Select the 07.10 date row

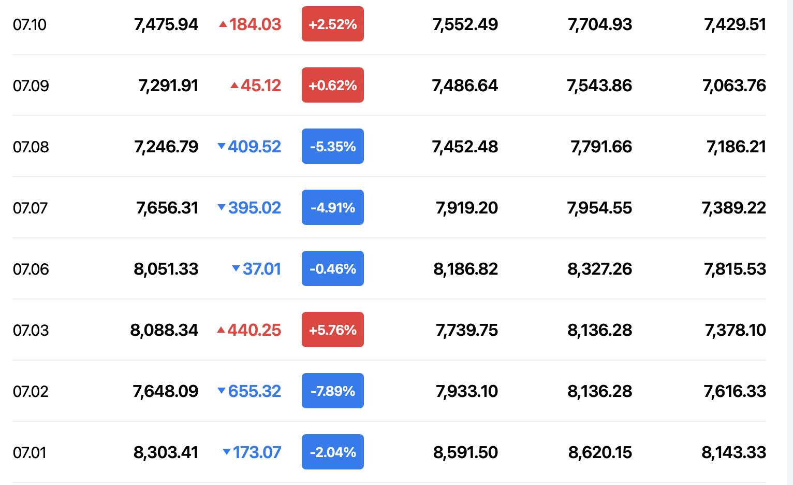pos(389,24)
